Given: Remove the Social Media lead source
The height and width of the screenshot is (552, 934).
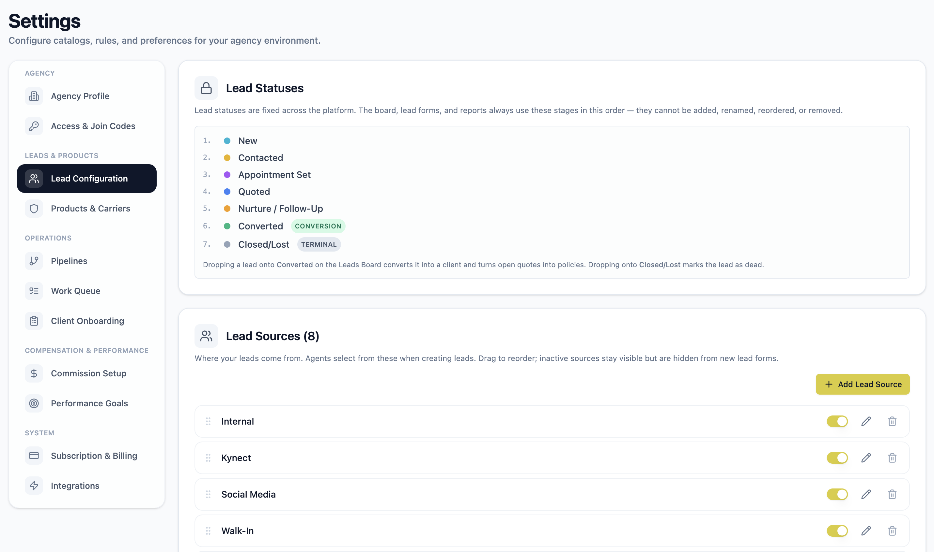Looking at the screenshot, I should 892,494.
